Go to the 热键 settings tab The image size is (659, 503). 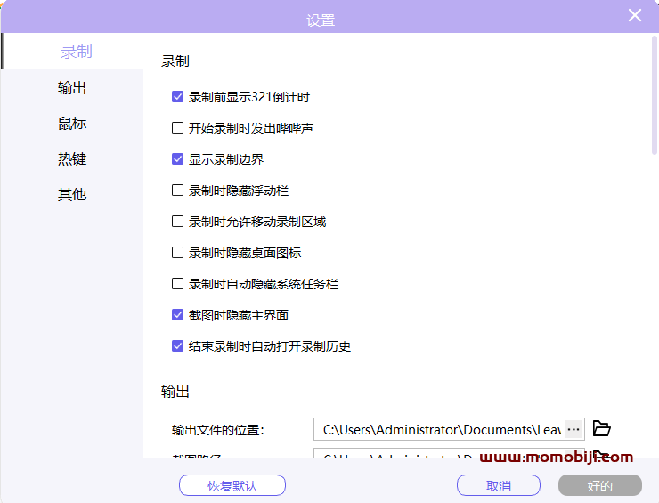(x=72, y=158)
